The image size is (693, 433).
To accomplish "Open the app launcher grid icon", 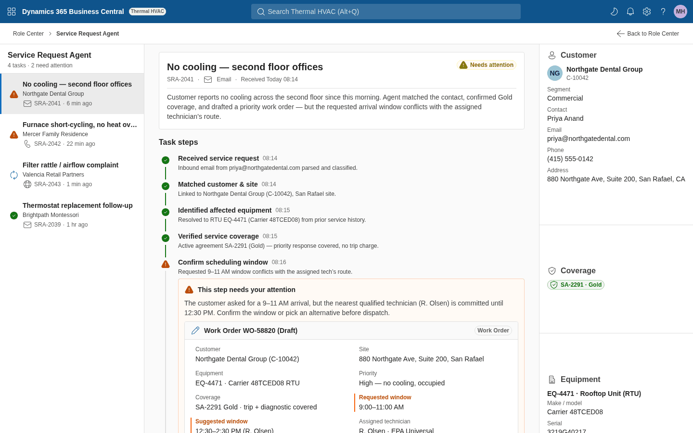I will tap(12, 12).
